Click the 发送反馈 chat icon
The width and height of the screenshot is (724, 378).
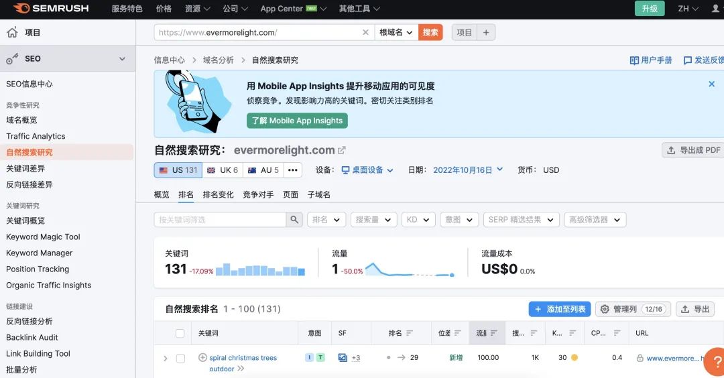click(x=688, y=60)
